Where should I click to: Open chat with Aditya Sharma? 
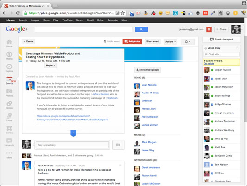222,105
